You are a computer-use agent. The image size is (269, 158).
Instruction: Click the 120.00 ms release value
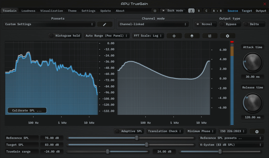[x=252, y=117]
